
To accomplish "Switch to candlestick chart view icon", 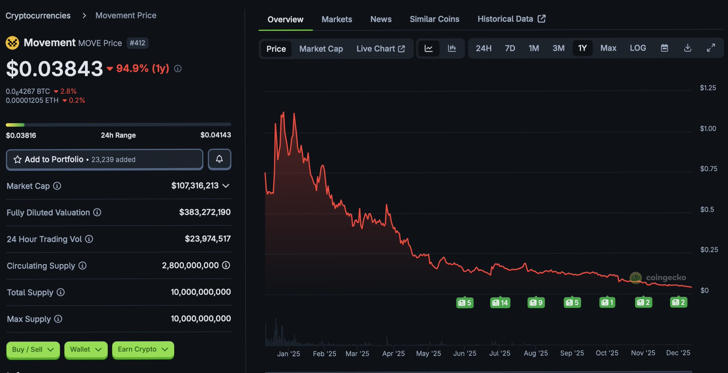I will [x=452, y=48].
